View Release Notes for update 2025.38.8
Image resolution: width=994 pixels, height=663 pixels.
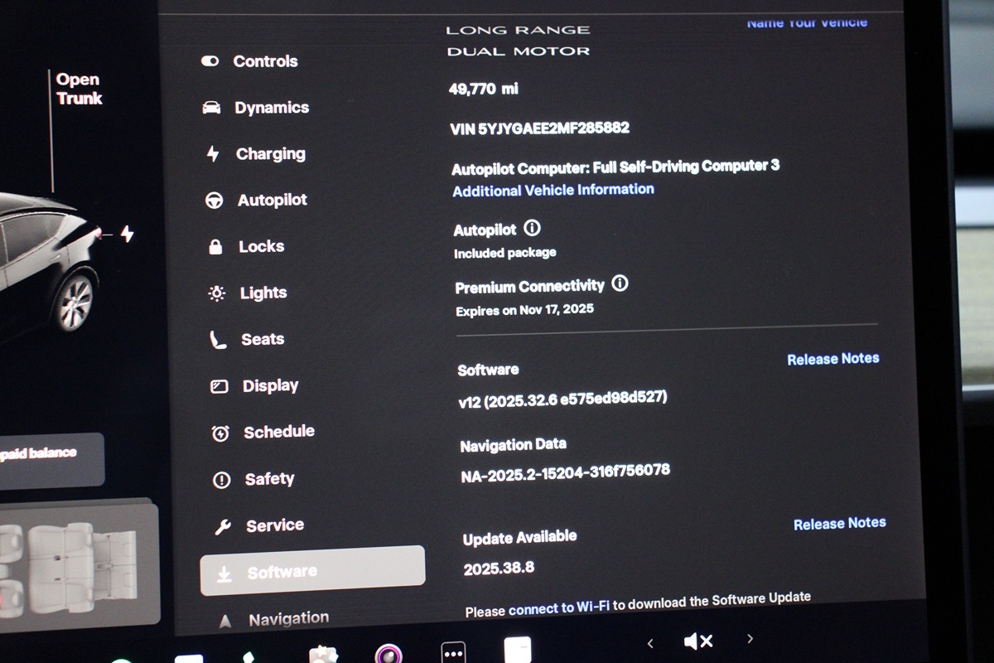839,524
